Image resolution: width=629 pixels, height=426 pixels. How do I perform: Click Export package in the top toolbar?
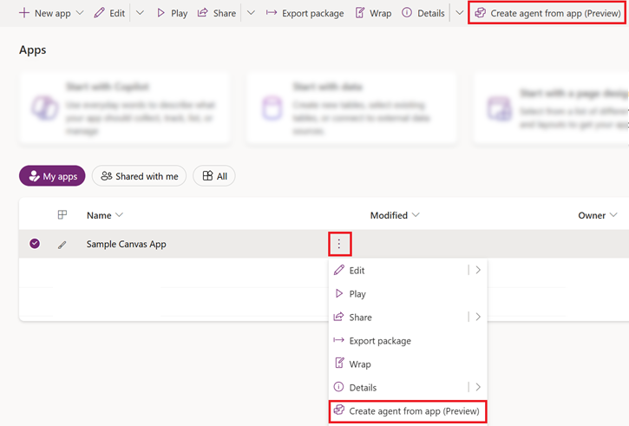pos(305,13)
